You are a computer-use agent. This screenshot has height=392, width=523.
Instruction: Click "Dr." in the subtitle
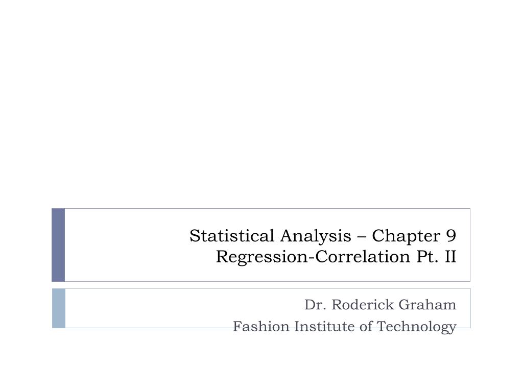tap(315, 305)
